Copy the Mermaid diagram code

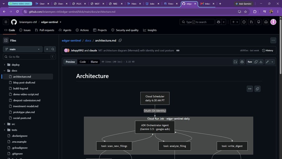pyautogui.click(x=258, y=89)
